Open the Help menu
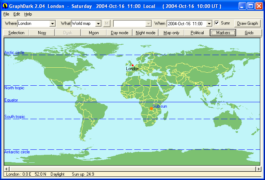Image resolution: width=265 pixels, height=180 pixels. pyautogui.click(x=28, y=14)
